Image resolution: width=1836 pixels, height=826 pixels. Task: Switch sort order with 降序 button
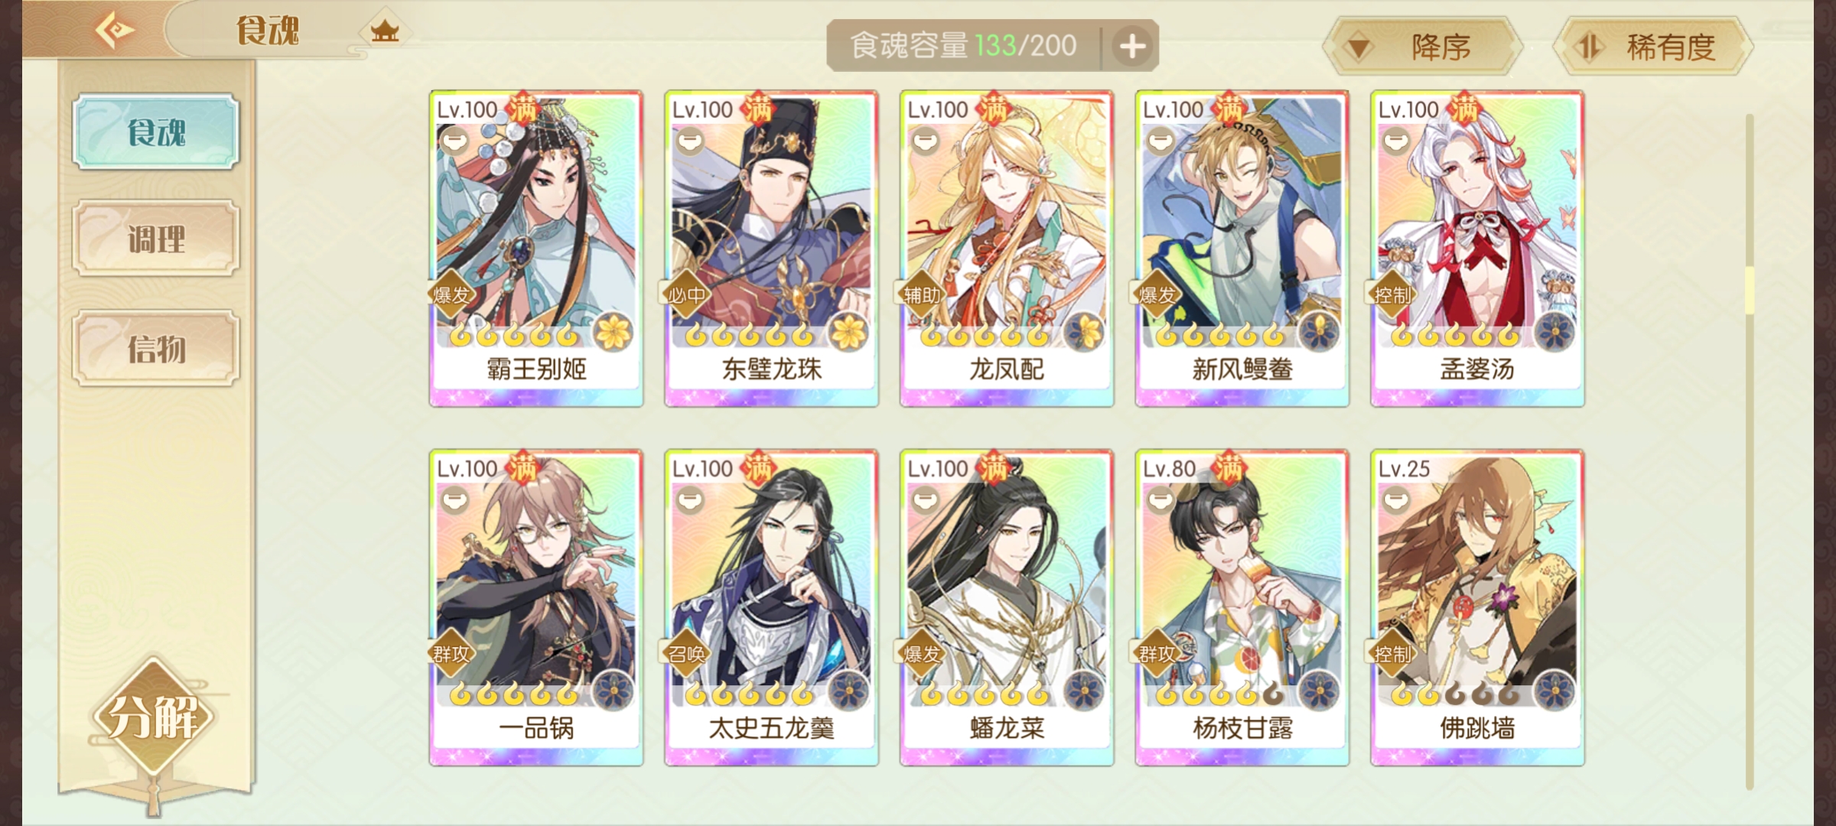[x=1421, y=47]
